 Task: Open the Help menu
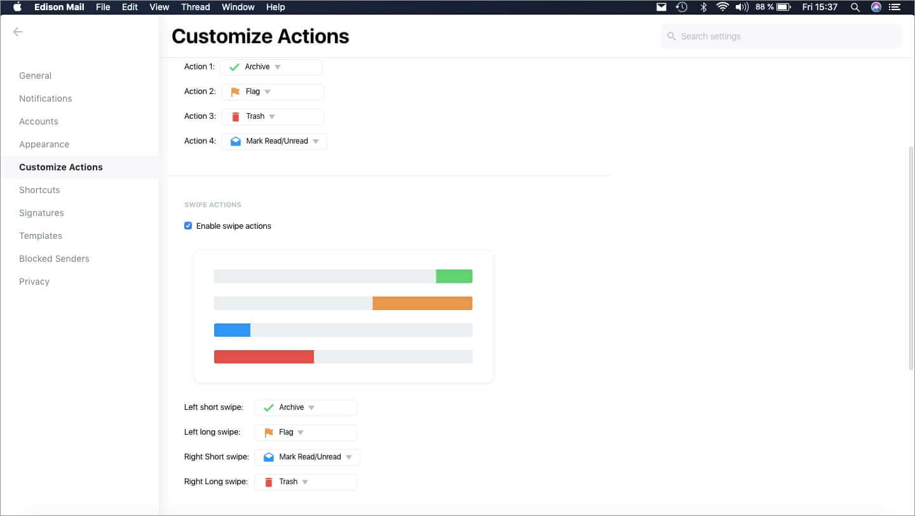click(275, 7)
